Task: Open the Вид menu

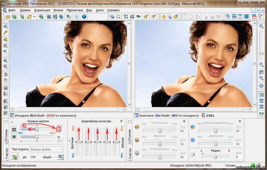Action: click(89, 10)
